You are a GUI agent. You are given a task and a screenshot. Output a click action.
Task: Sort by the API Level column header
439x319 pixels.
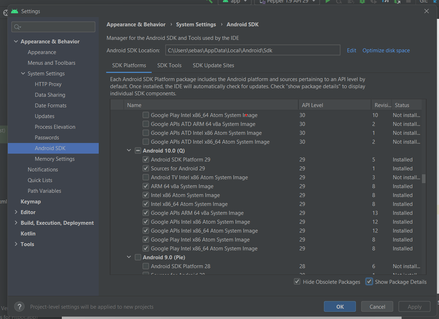(x=335, y=105)
